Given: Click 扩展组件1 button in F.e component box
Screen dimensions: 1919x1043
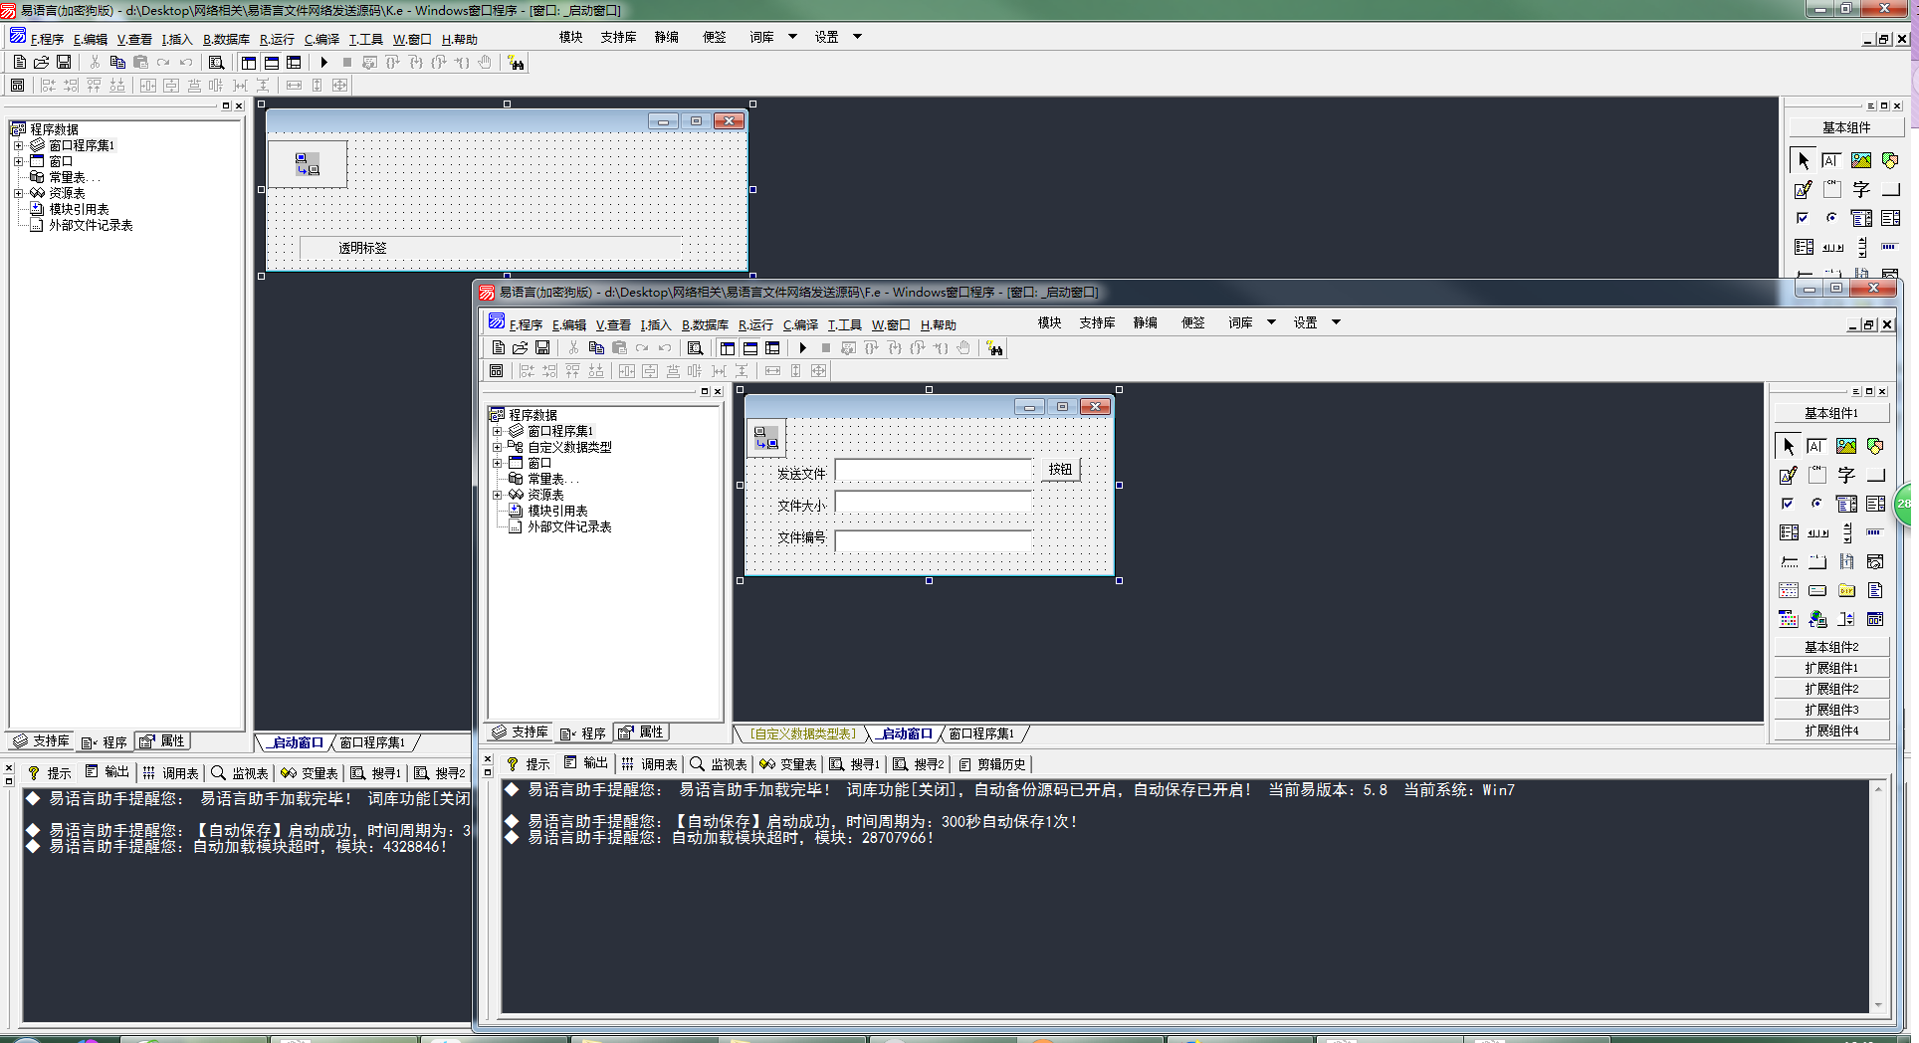Looking at the screenshot, I should (x=1831, y=668).
